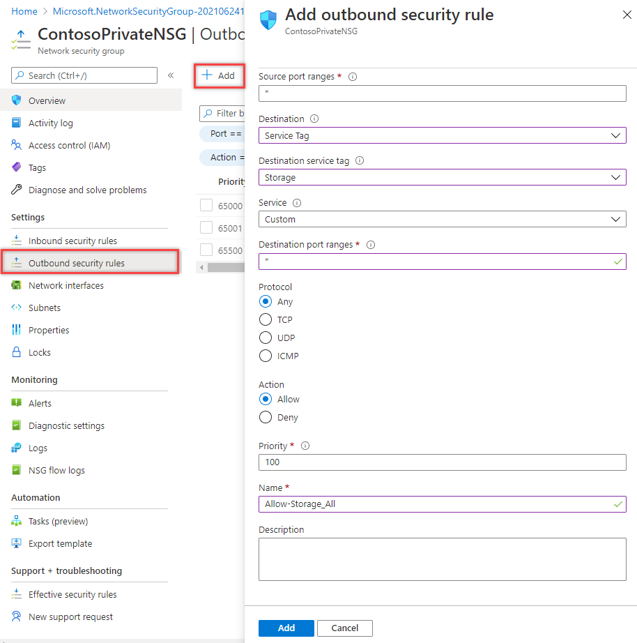Open Outbound security rules menu item

(90, 263)
